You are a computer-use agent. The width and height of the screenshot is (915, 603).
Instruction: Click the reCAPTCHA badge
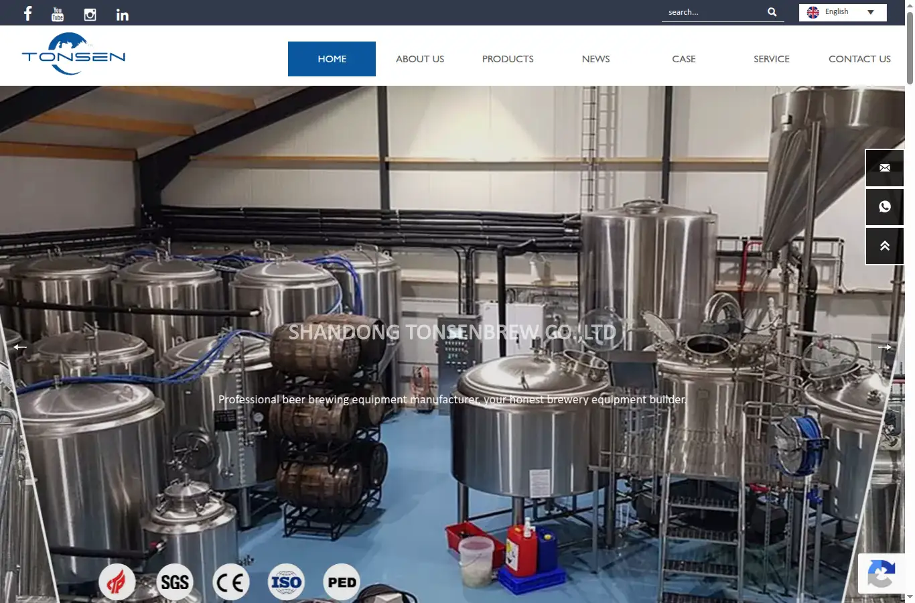(882, 574)
